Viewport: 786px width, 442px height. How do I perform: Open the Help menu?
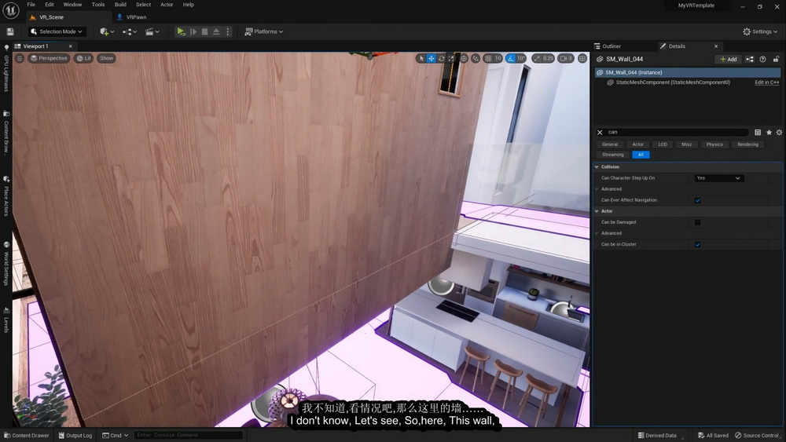click(x=189, y=5)
